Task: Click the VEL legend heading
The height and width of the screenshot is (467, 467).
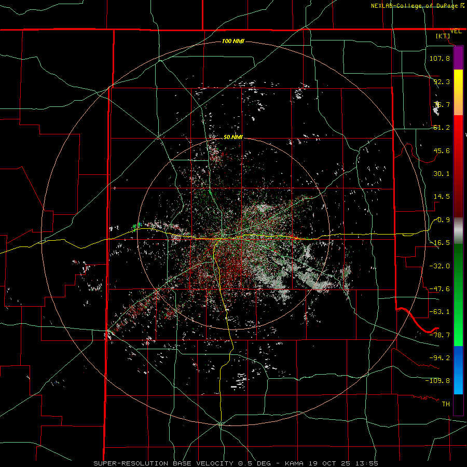Action: tap(456, 31)
